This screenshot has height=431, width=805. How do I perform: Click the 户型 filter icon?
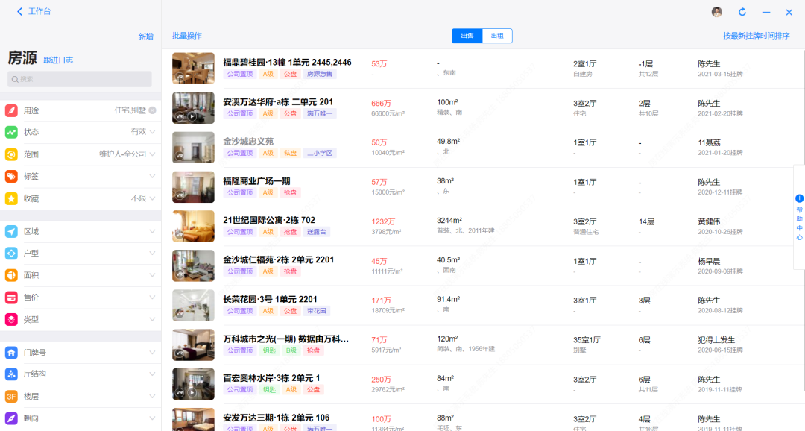pos(11,254)
